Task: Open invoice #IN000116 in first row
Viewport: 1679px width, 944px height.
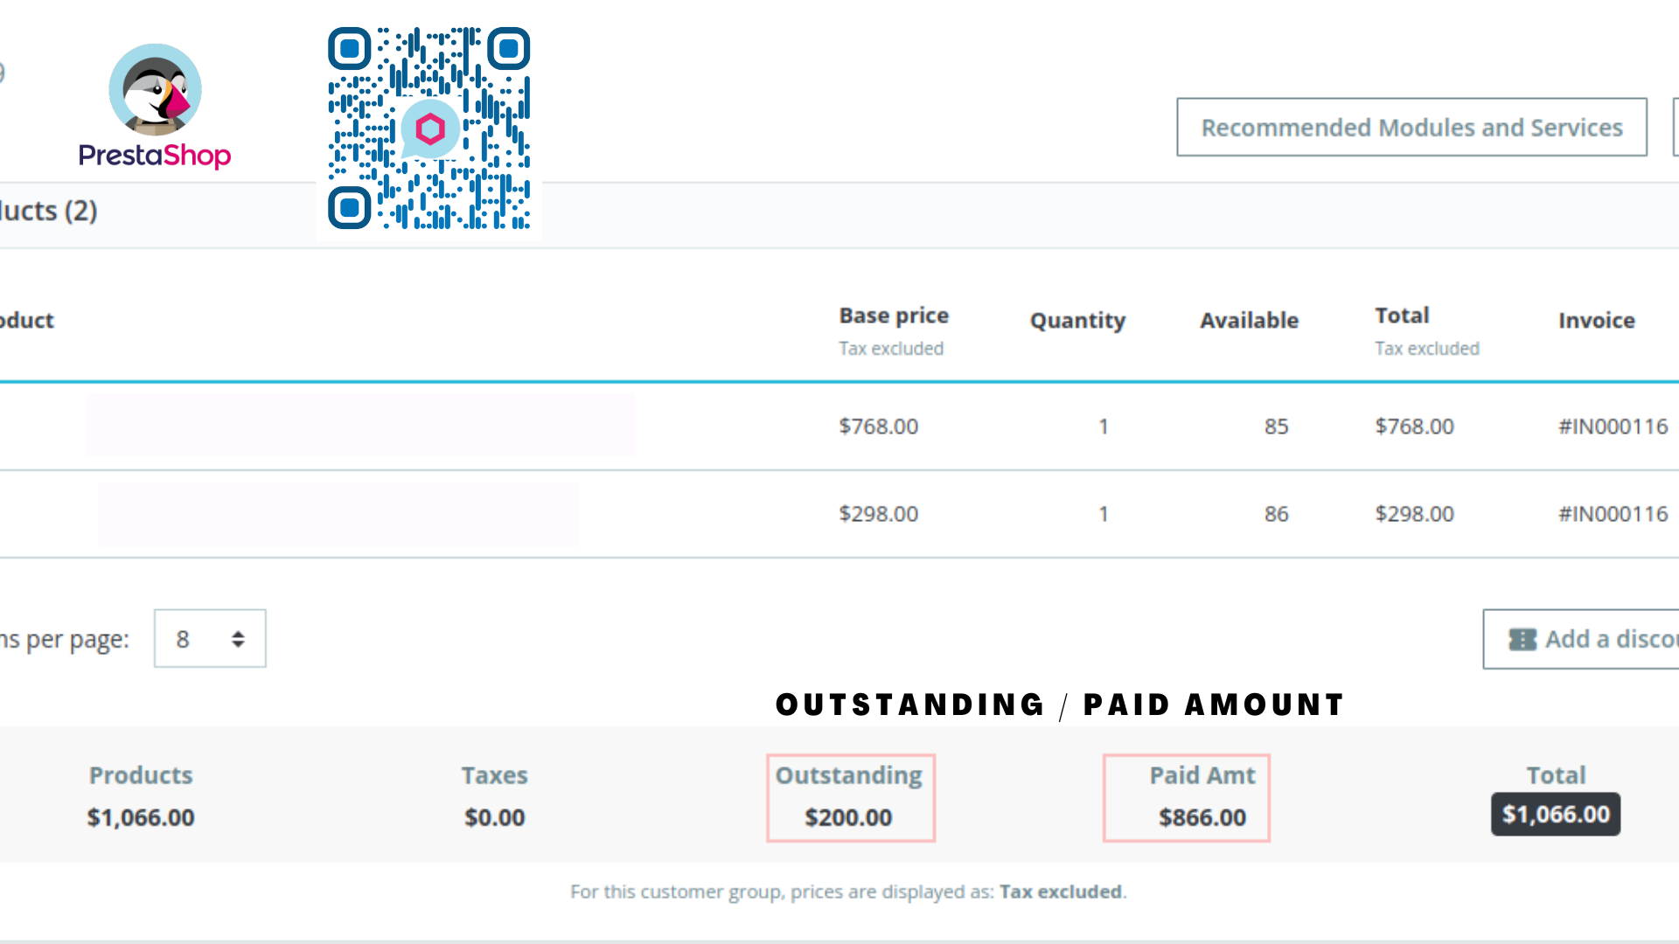Action: [x=1613, y=427]
